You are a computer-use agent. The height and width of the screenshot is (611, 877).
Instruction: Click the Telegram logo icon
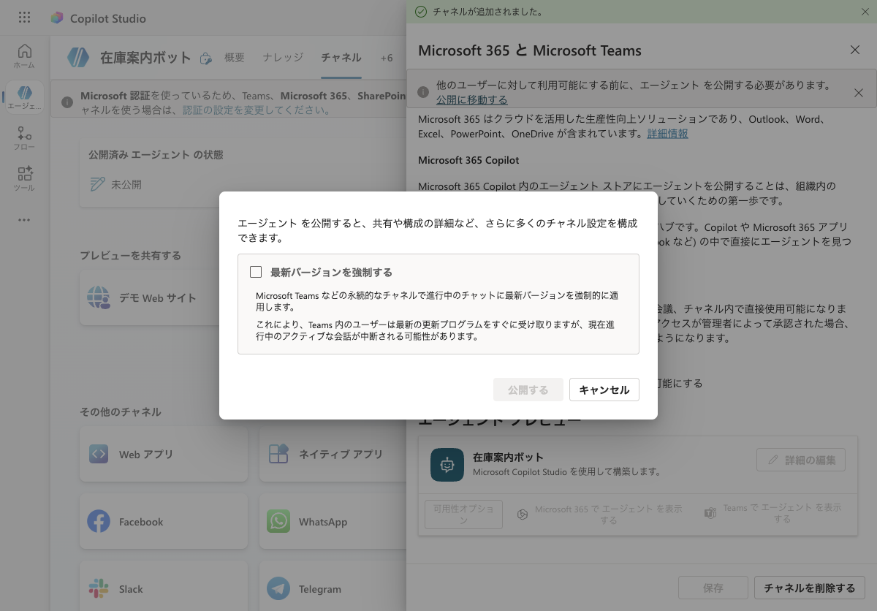pyautogui.click(x=278, y=589)
